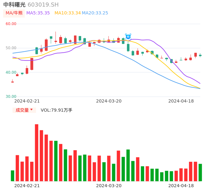Click the stock code 603019.SH

pos(43,5)
